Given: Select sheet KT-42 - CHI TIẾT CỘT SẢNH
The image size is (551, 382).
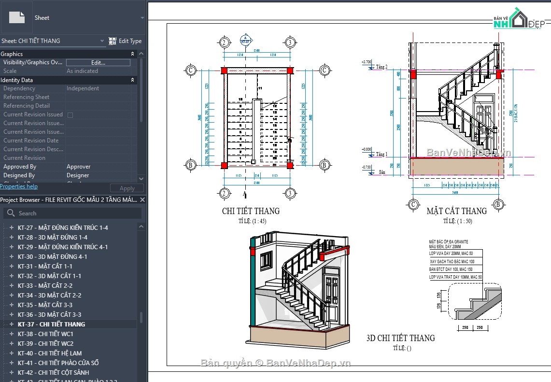Looking at the screenshot, I should click(x=53, y=372).
